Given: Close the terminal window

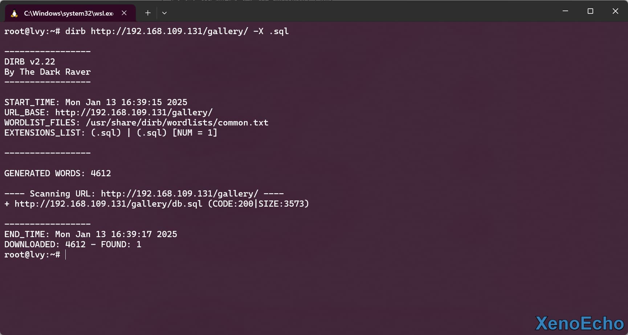Looking at the screenshot, I should click(615, 11).
